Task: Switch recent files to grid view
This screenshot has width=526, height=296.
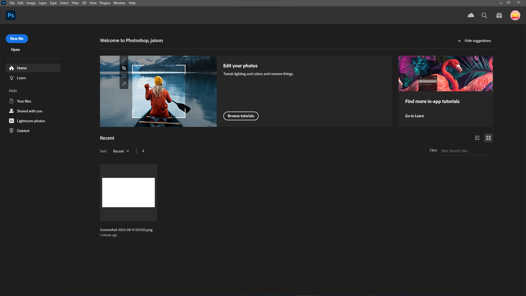Action: point(488,138)
